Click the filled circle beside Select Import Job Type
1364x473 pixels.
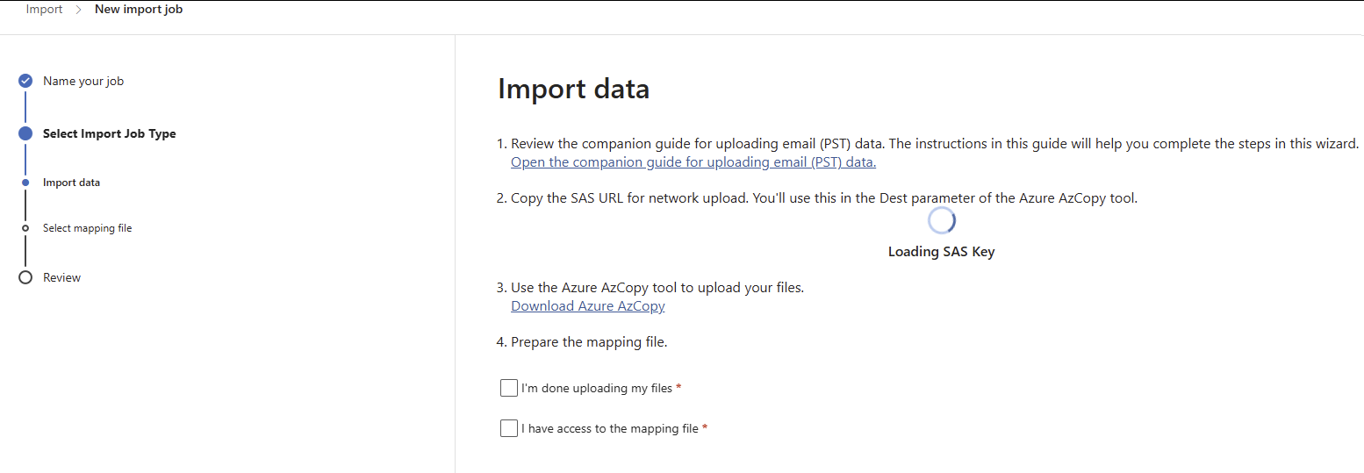tap(25, 133)
